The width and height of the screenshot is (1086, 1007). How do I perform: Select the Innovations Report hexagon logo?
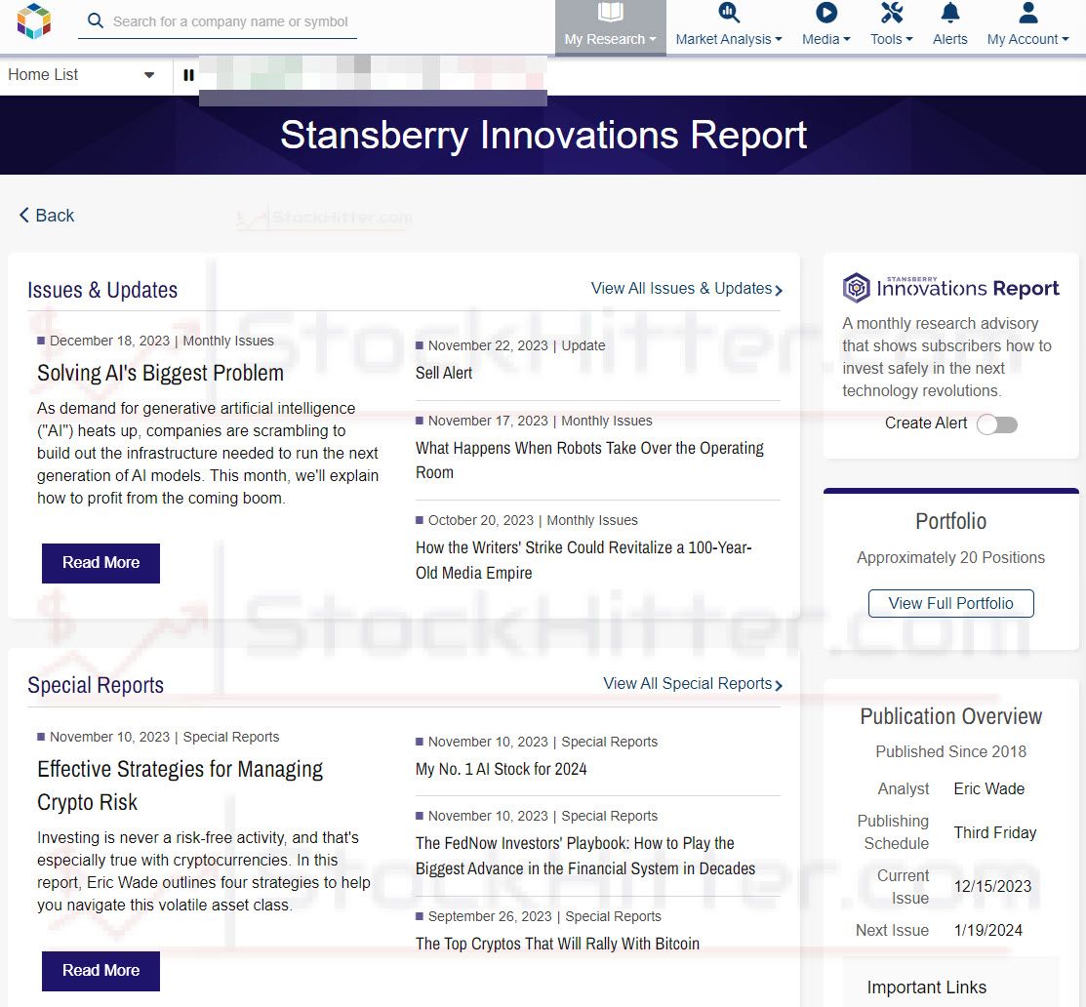(857, 287)
